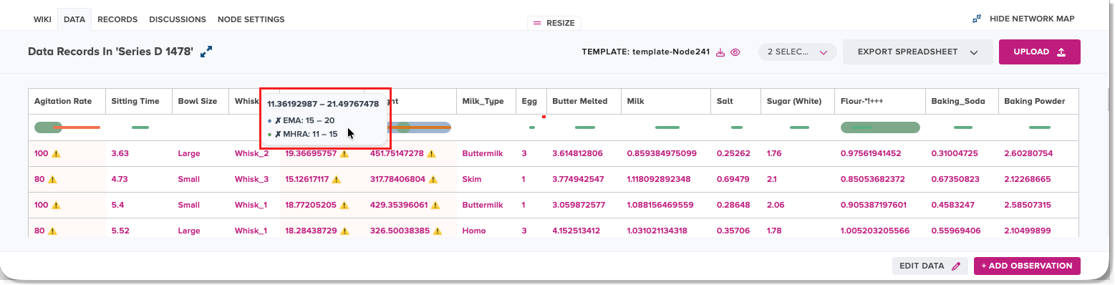Screen dimensions: 1115x285
Task: Click Hide Network Map
Action: 1023,19
